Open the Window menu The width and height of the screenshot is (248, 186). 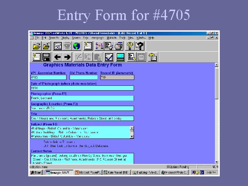(x=141, y=38)
